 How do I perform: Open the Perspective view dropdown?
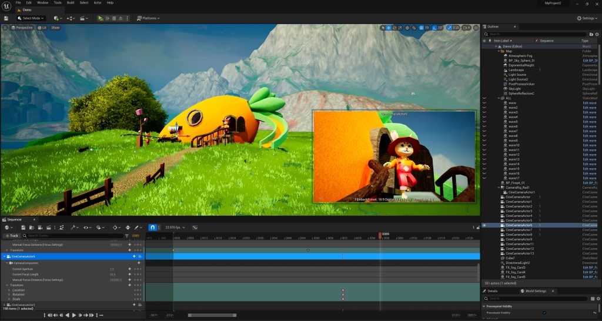tap(22, 28)
